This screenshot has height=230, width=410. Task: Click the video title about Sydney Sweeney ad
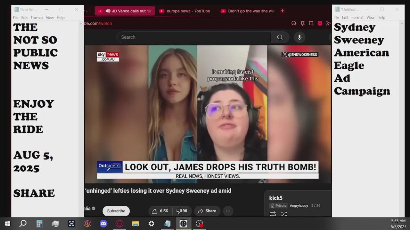(158, 191)
